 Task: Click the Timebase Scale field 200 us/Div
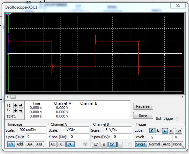click(32, 130)
